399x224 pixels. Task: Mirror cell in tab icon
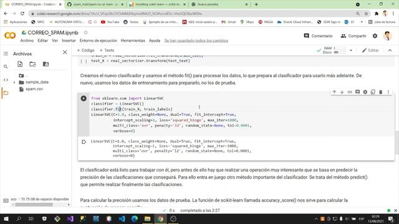pos(373,92)
